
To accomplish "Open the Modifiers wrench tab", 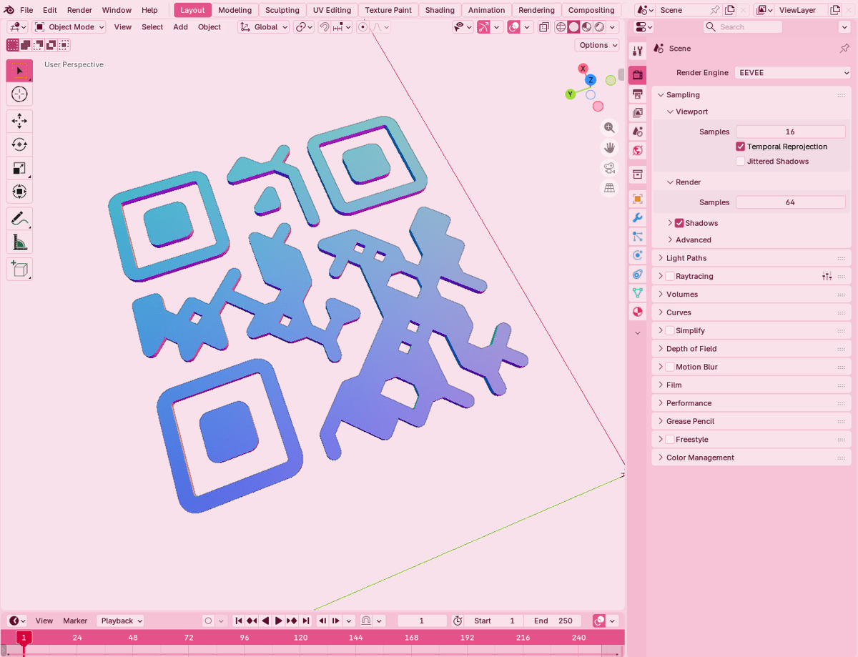I will (x=638, y=217).
